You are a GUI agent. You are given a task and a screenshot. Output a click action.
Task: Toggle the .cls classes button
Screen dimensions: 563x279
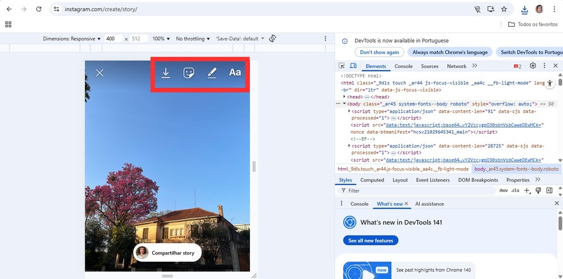tap(516, 191)
